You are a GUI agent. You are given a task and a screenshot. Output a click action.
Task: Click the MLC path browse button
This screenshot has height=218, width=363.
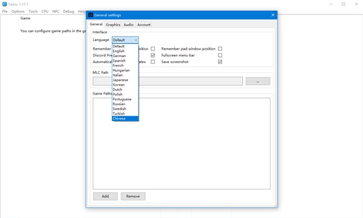258,81
